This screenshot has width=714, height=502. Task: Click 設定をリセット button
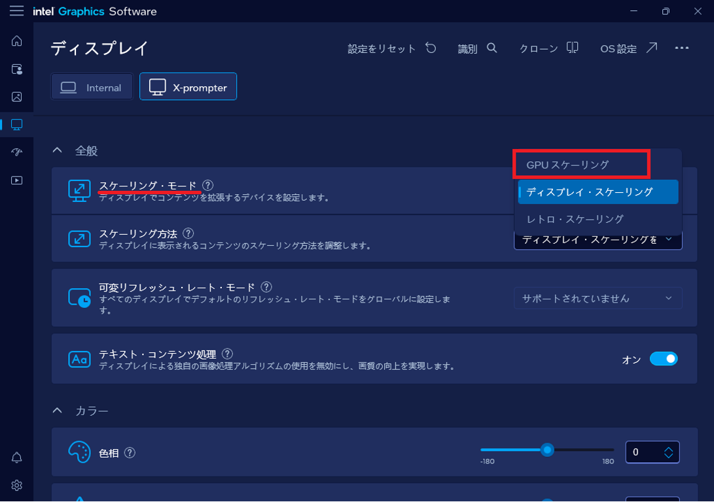[x=391, y=48]
